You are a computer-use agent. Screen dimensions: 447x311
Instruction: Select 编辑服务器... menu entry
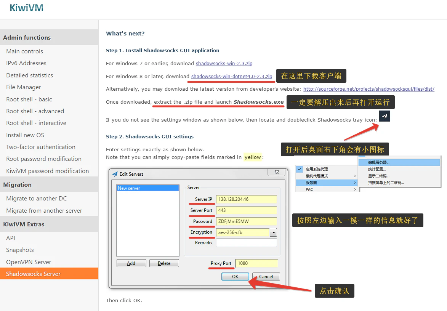[x=399, y=162]
